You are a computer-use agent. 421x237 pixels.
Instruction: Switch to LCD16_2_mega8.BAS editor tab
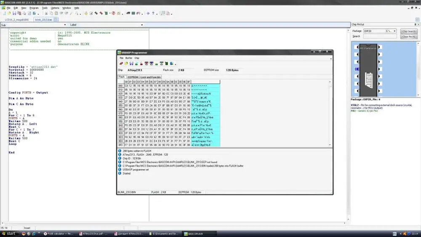click(x=17, y=20)
